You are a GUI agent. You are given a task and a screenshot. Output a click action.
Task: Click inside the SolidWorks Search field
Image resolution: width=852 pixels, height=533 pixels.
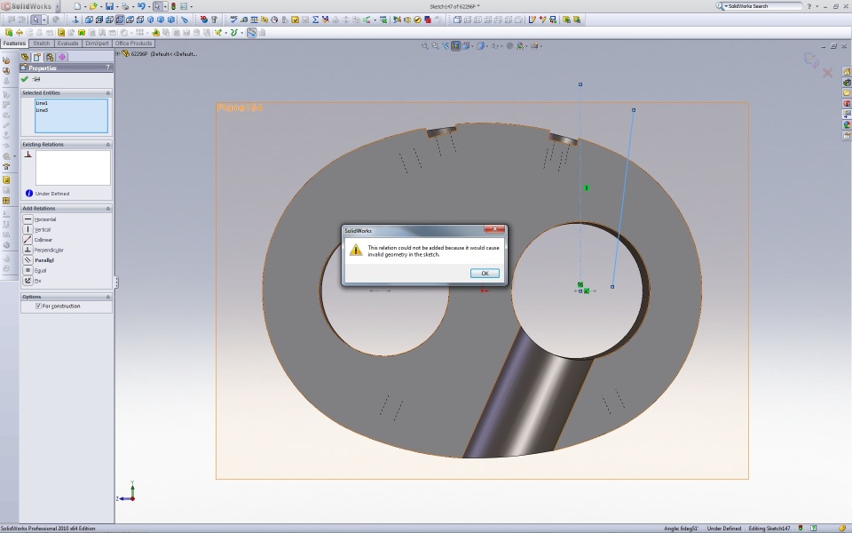tap(761, 6)
